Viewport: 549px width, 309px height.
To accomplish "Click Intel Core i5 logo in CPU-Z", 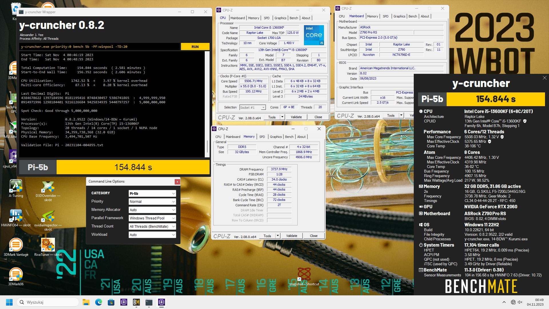I will (x=314, y=35).
